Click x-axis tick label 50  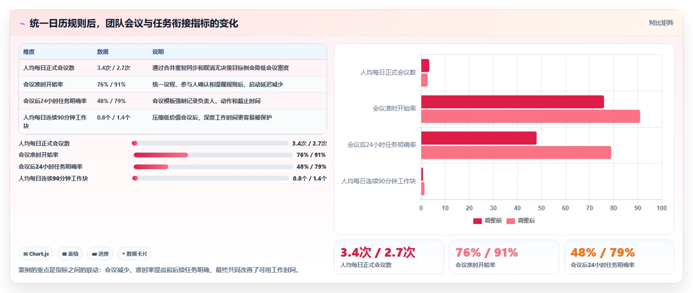(541, 208)
